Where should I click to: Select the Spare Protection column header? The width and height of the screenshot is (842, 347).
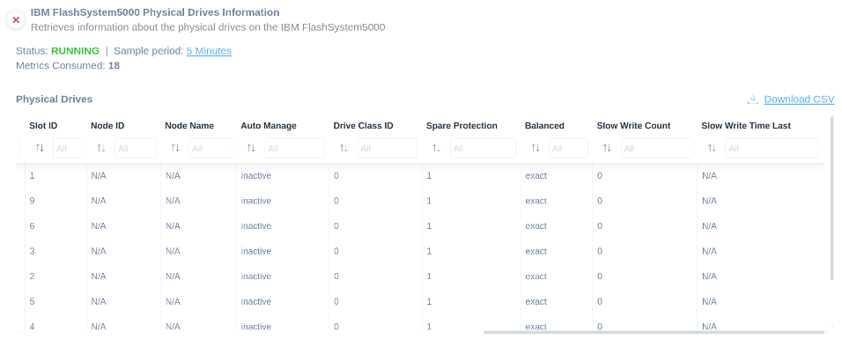(x=462, y=126)
